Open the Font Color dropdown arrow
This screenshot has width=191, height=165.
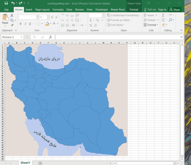[58, 24]
